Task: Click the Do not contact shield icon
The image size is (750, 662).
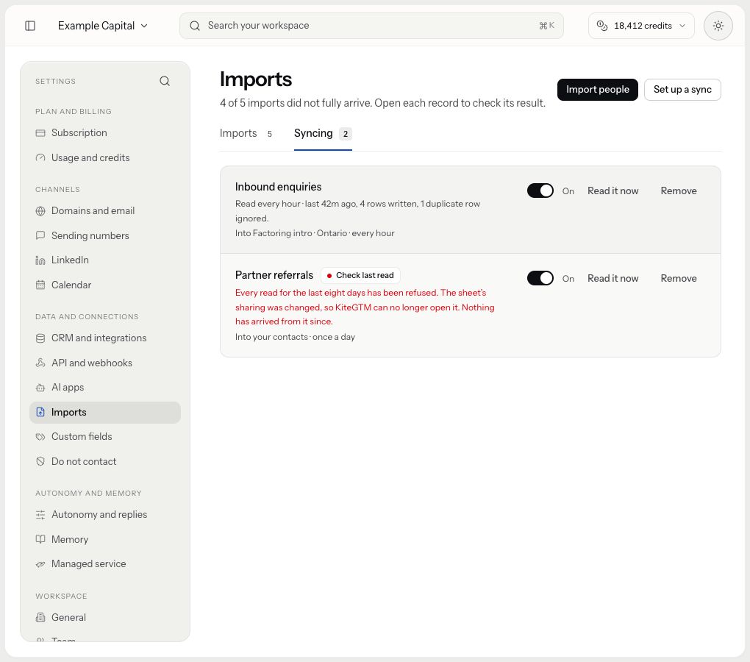Action: coord(40,462)
